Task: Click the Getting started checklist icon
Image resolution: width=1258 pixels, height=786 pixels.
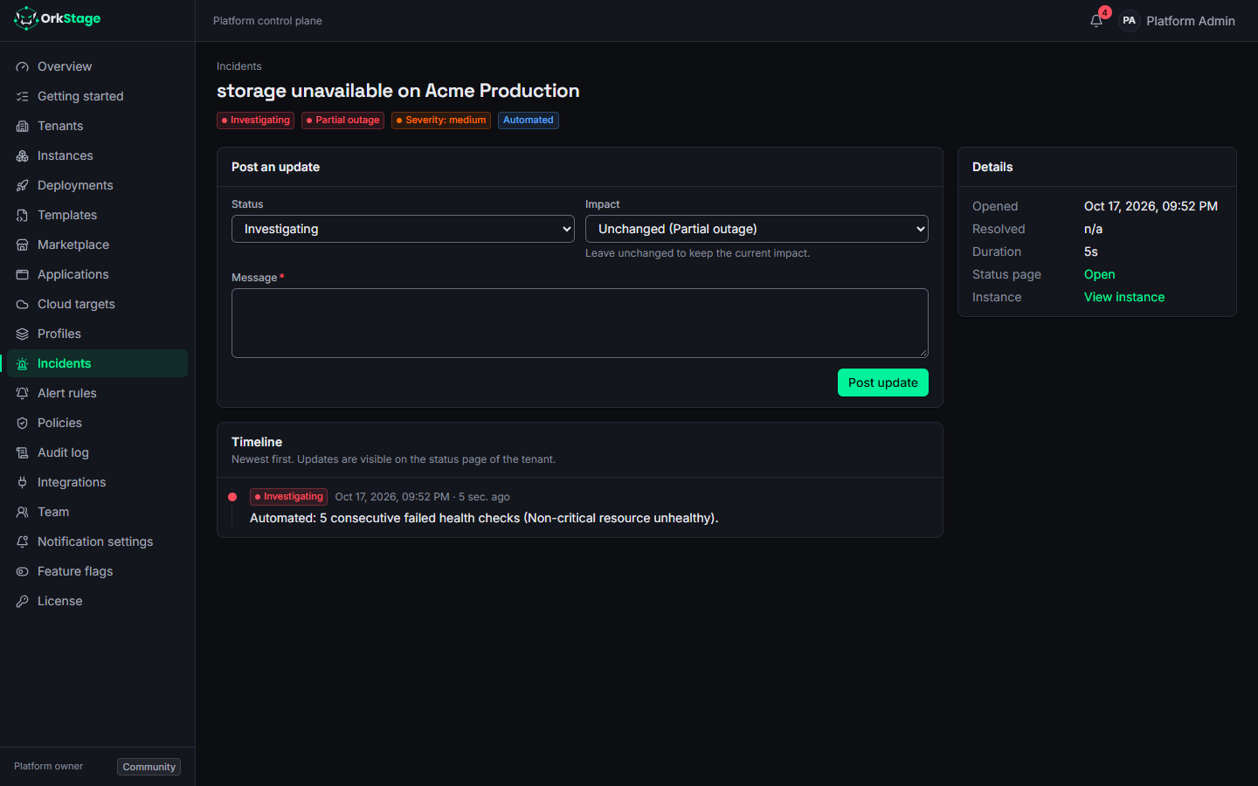Action: tap(23, 96)
